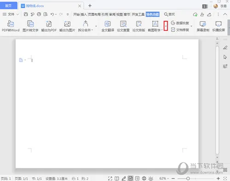230x181 pixels.
Task: Click the share icon in the title toolbar
Action: (209, 15)
